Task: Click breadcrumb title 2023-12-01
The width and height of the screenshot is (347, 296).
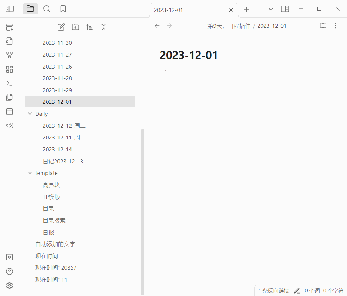Action: coord(272,26)
